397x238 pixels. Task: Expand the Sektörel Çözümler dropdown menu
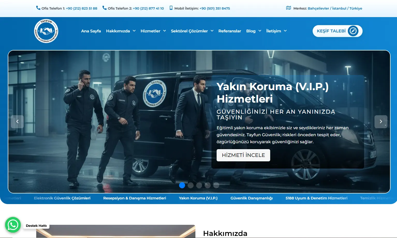tap(192, 31)
